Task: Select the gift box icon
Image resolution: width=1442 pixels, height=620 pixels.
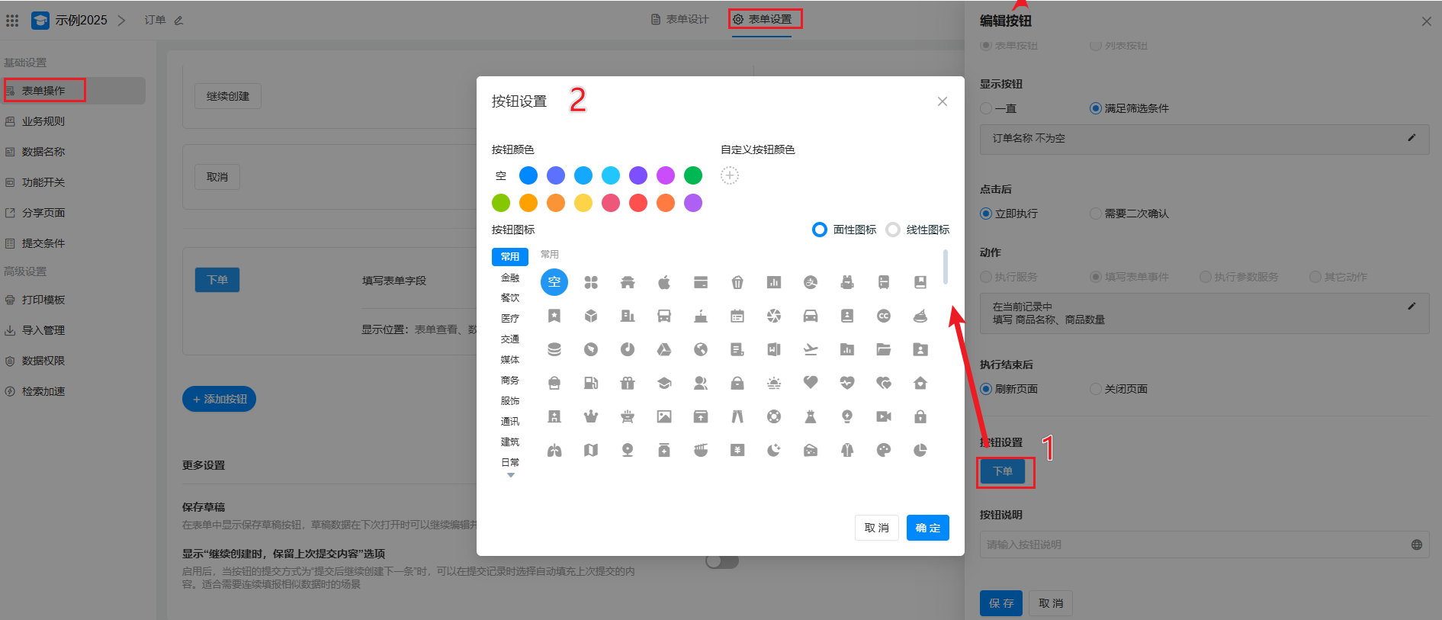Action: tap(628, 384)
